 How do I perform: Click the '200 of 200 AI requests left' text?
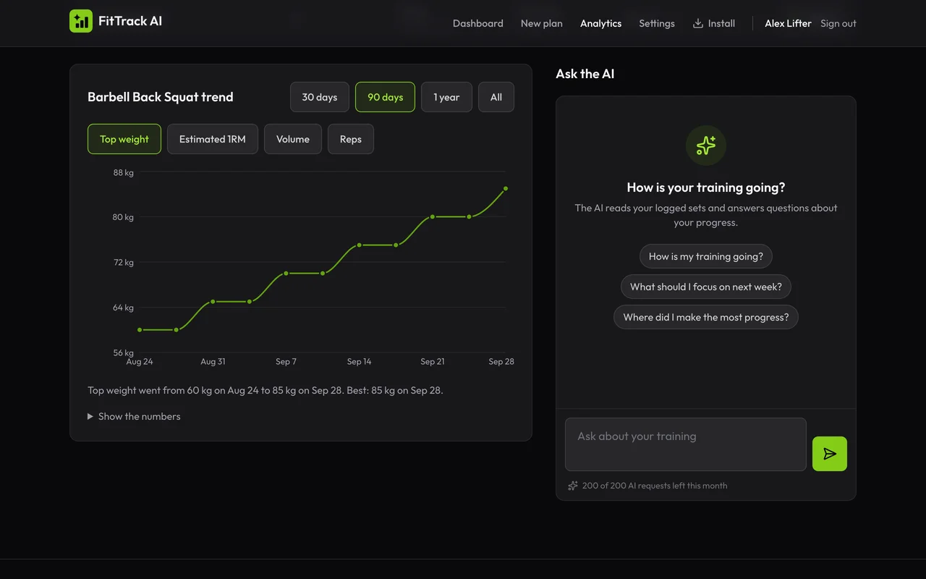click(x=655, y=486)
